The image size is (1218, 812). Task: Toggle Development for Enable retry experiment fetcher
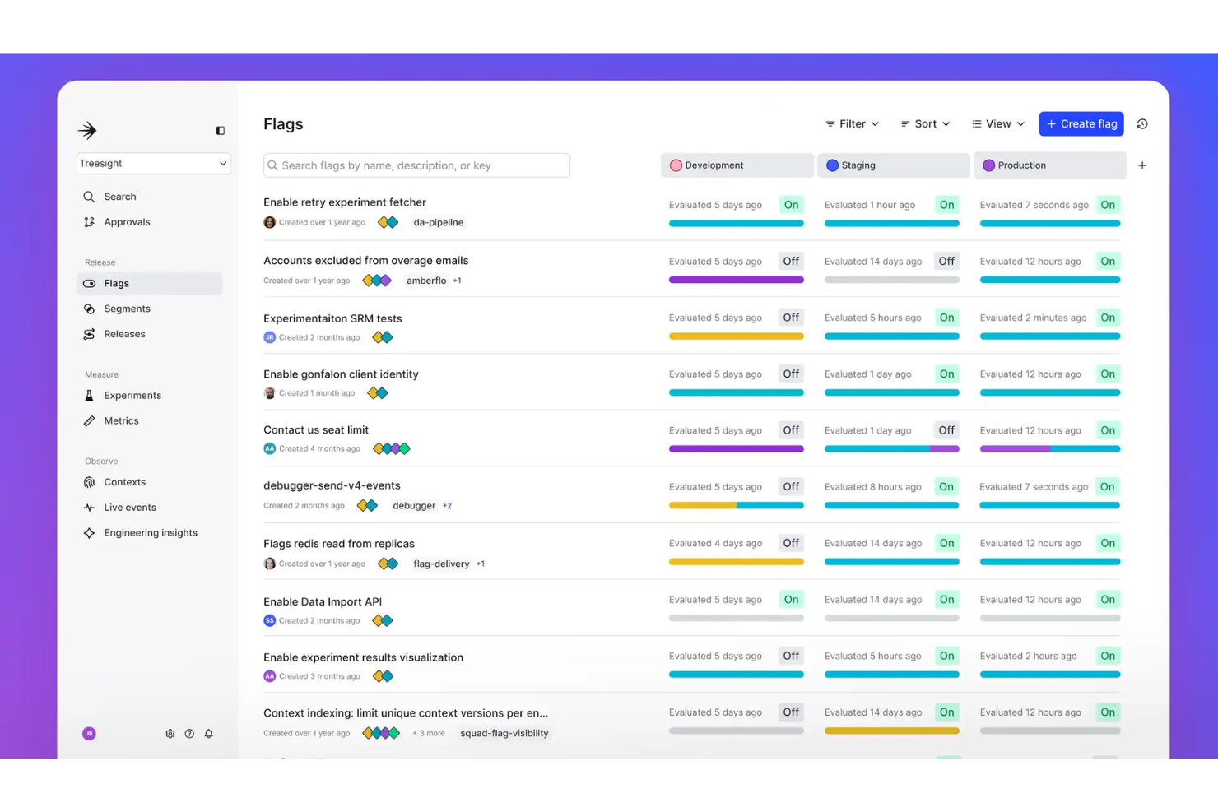[791, 205]
